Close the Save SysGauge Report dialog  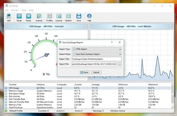tap(120, 42)
